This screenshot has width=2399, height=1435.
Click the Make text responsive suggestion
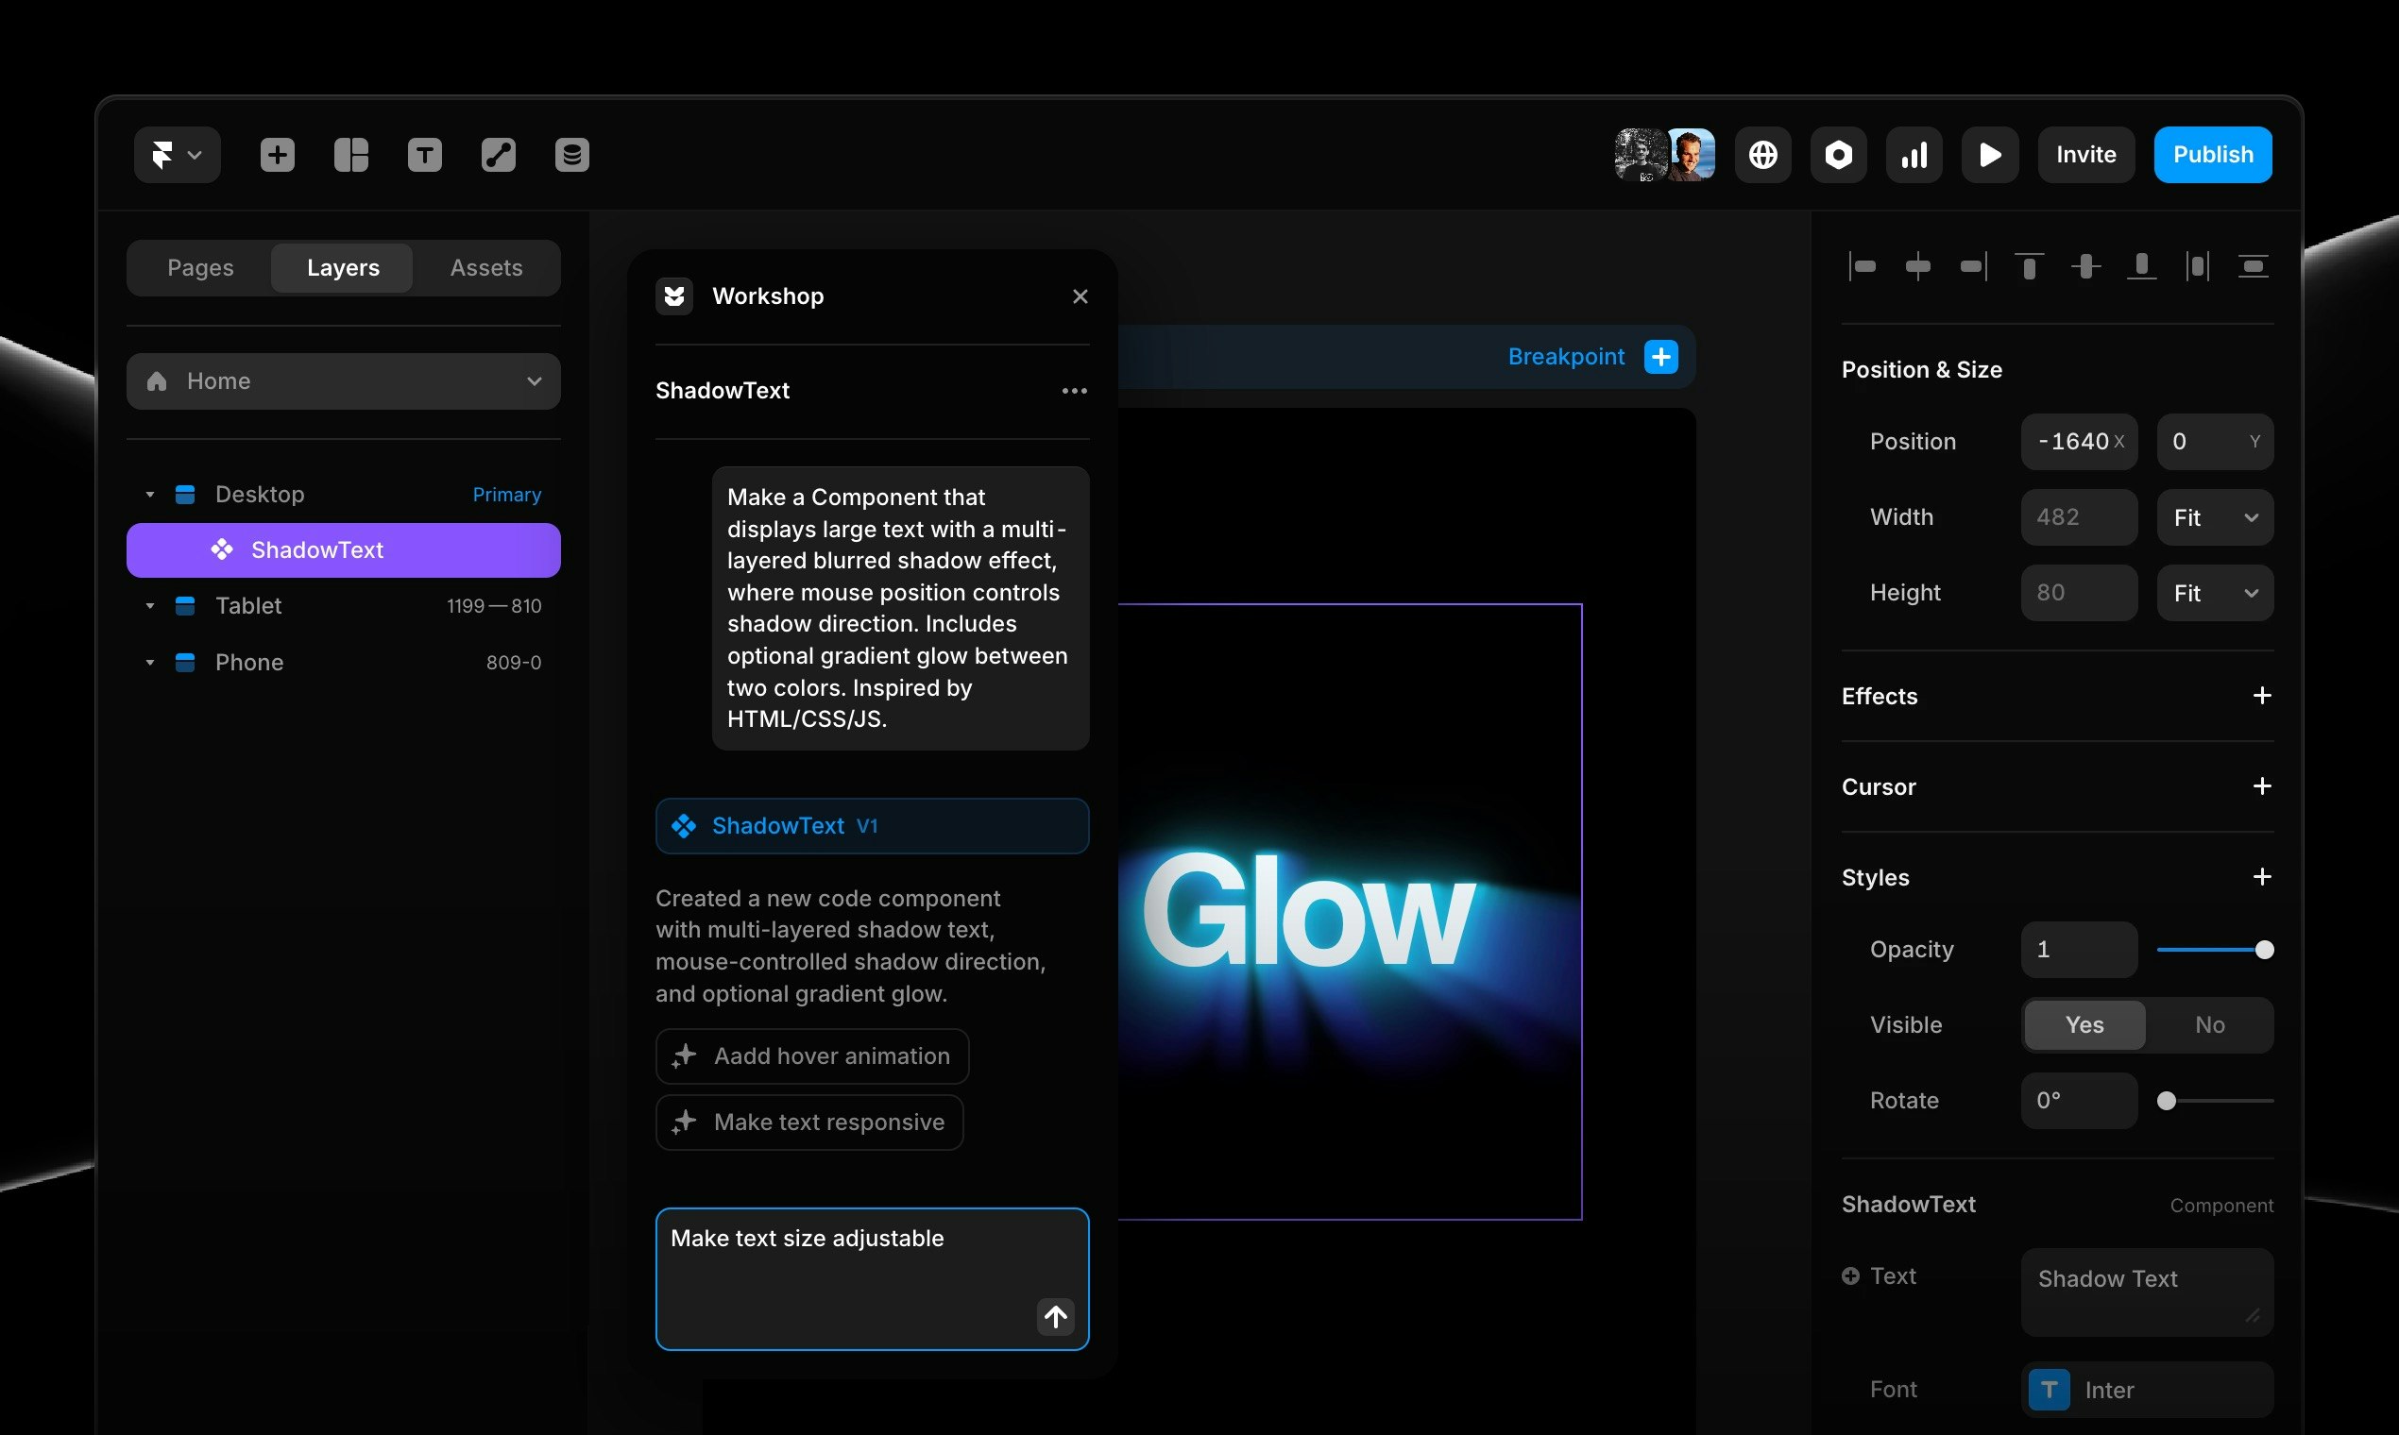click(809, 1122)
